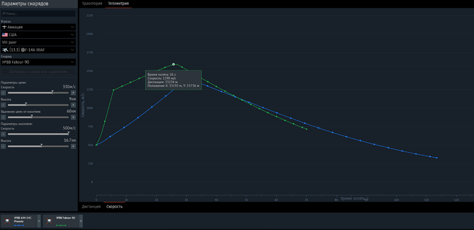
Task: Open the Авиация threat type dropdown
Action: coord(38,27)
